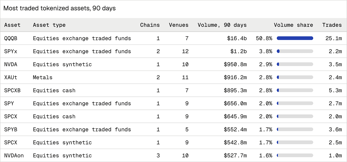Click the SPCXB asset name

(12, 90)
